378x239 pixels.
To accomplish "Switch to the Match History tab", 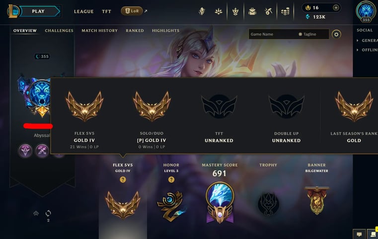I will coord(99,31).
